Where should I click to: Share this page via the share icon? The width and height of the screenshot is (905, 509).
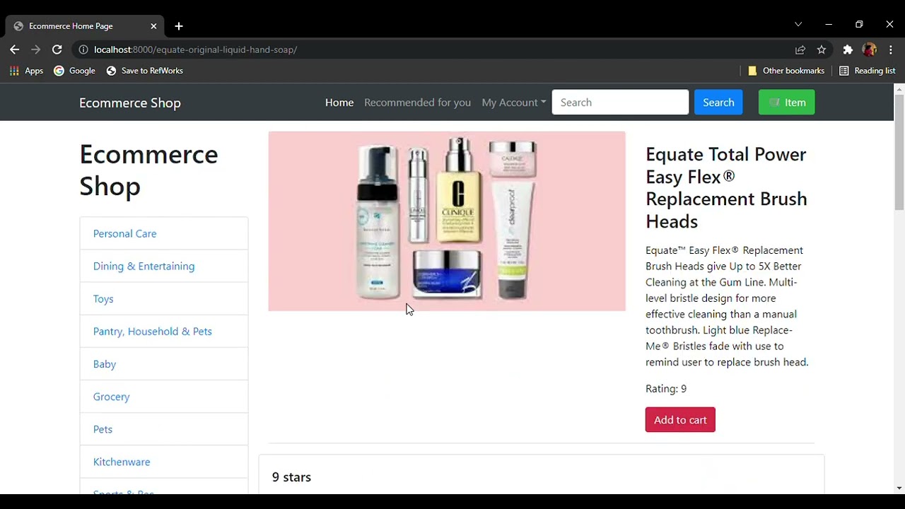pyautogui.click(x=800, y=49)
